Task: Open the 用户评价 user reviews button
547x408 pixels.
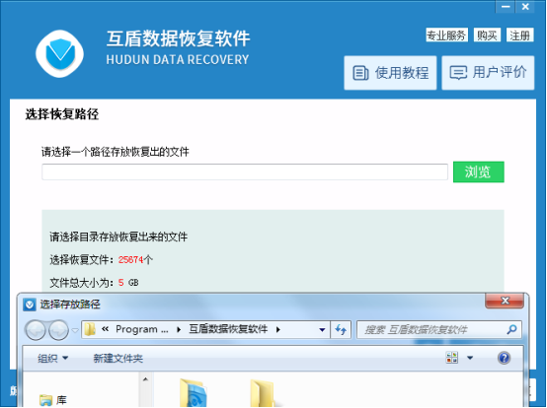Action: [488, 73]
